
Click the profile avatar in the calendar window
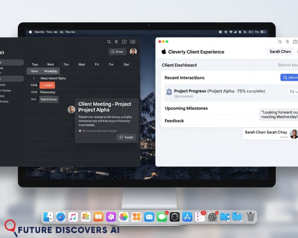click(x=133, y=52)
